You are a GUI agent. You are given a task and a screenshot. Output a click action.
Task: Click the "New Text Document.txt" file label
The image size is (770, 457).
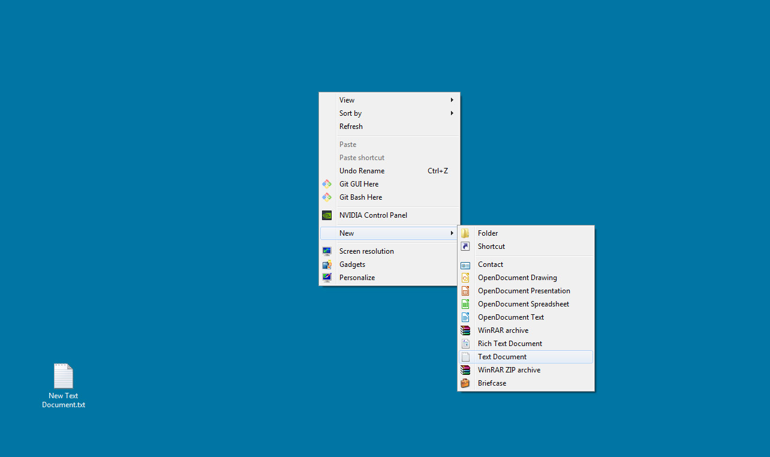tap(64, 400)
